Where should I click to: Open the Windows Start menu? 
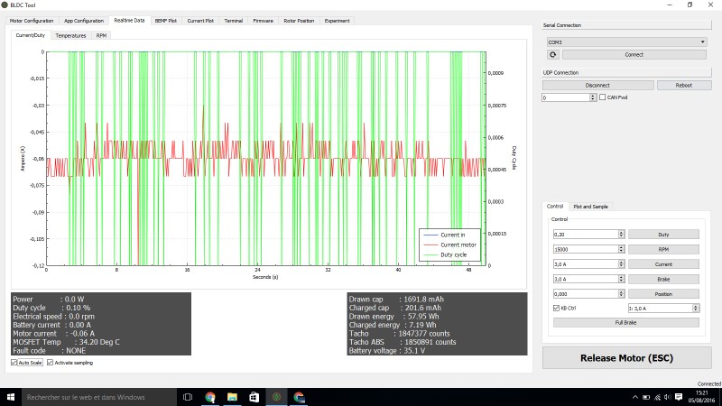9,396
